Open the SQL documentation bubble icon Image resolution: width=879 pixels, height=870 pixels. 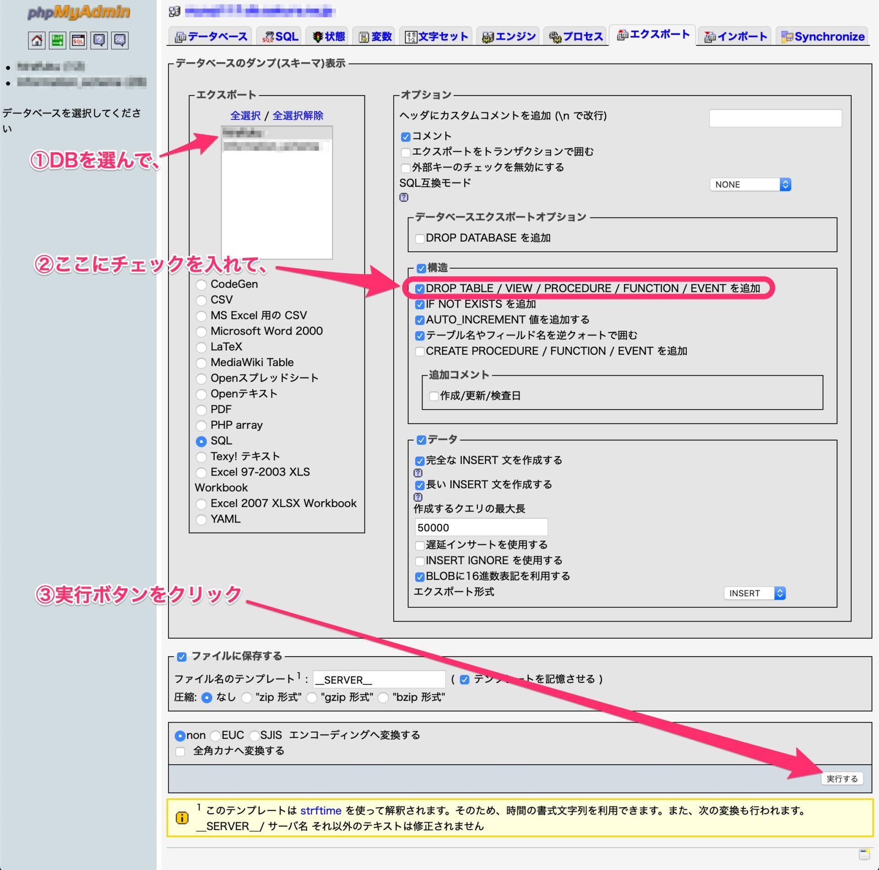120,40
